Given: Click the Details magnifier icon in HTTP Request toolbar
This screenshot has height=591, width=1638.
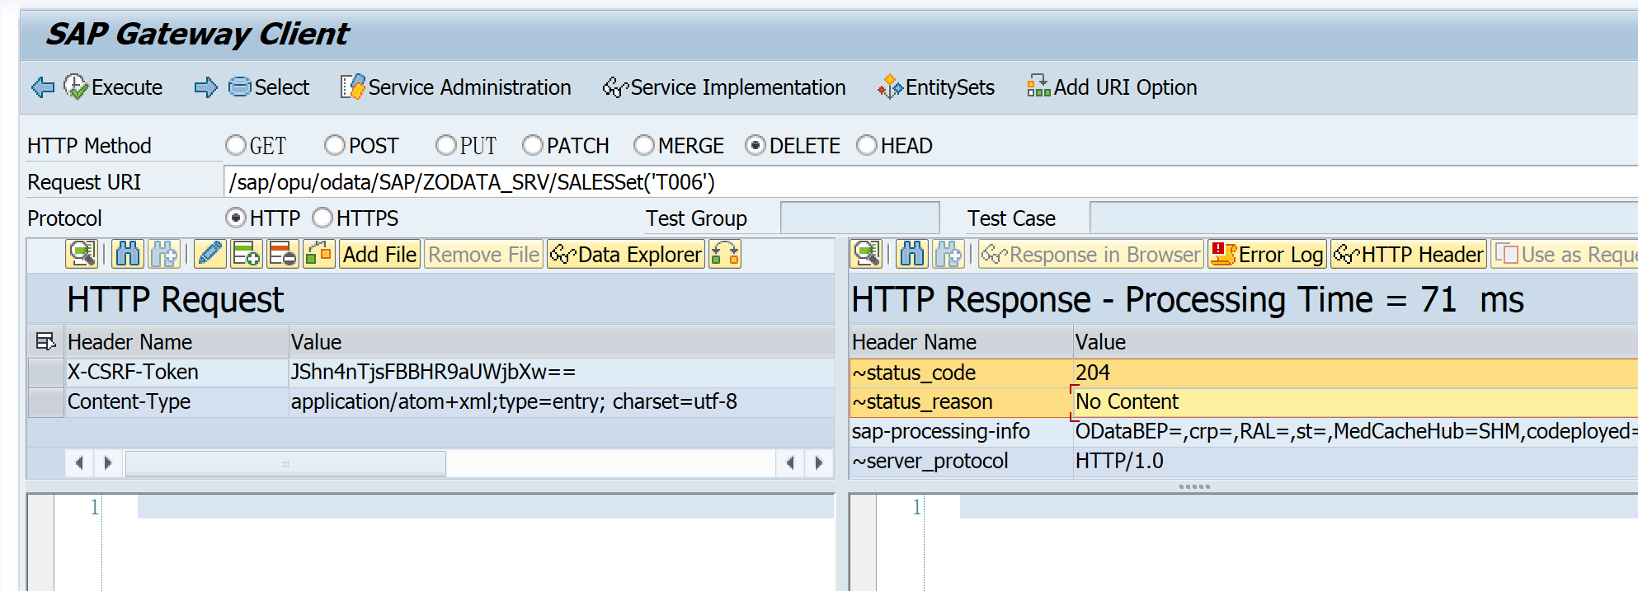Looking at the screenshot, I should [x=82, y=254].
